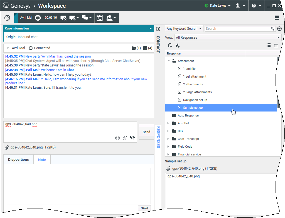285x218 pixels.
Task: Click the add-to-favorites star icon
Action: tap(177, 46)
